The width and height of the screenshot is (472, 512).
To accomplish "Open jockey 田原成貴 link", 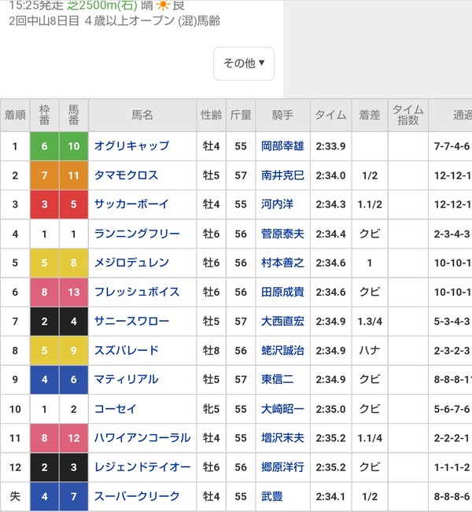I will point(282,292).
